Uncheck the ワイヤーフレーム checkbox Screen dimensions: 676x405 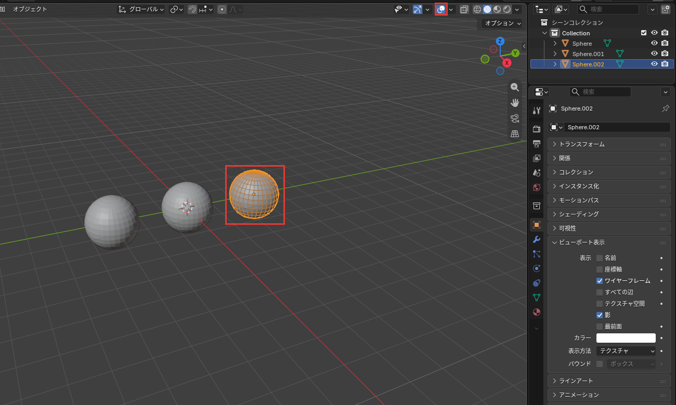click(600, 281)
